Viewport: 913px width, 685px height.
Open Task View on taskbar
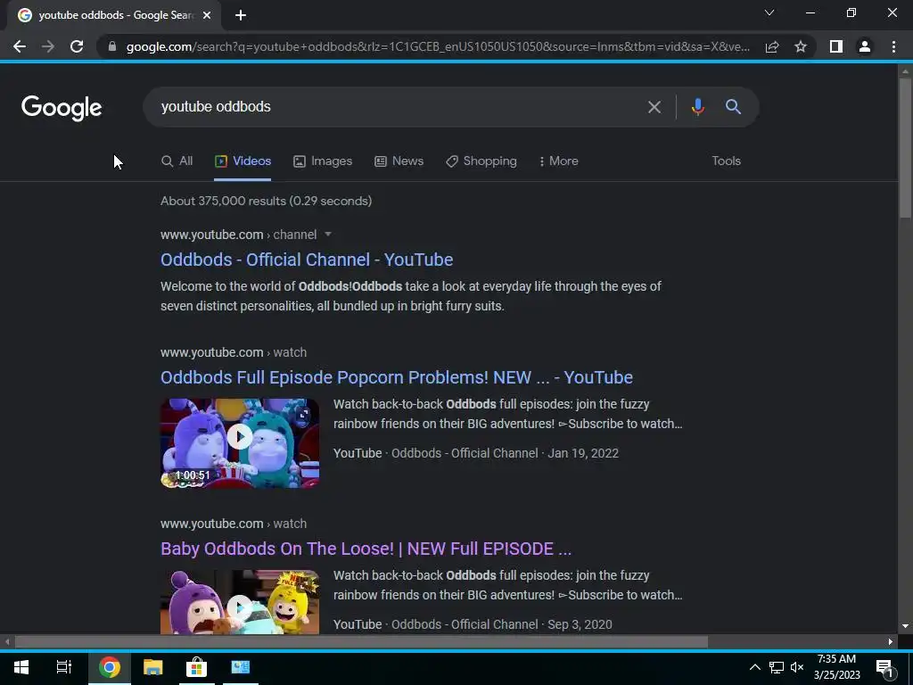(64, 667)
